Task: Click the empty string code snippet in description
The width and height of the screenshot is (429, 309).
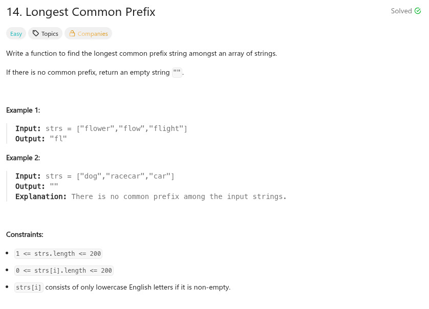Action: point(177,73)
